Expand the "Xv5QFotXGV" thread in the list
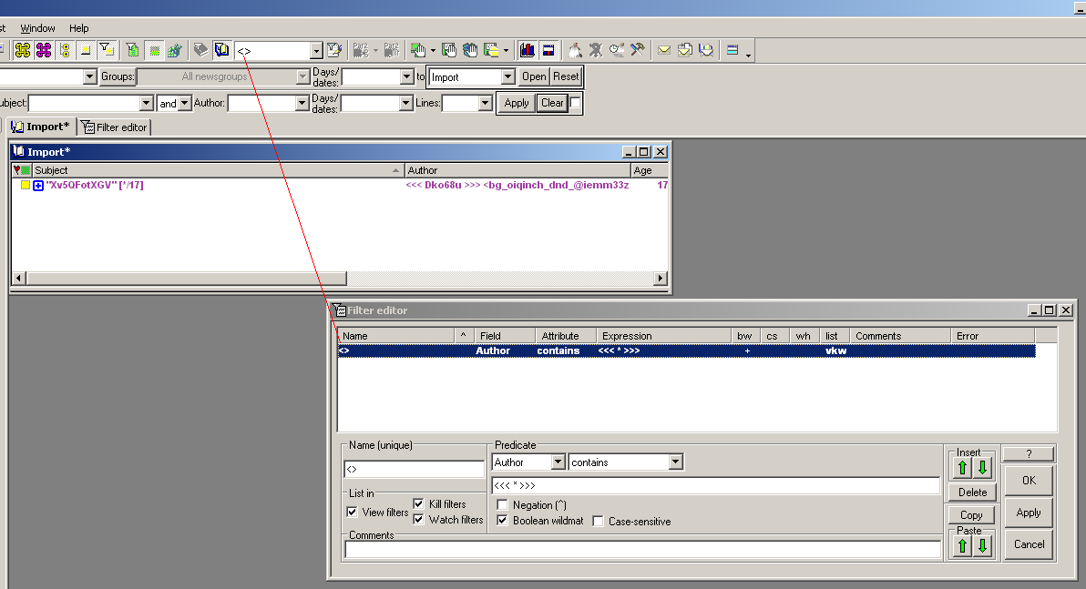The height and width of the screenshot is (589, 1086). [38, 186]
